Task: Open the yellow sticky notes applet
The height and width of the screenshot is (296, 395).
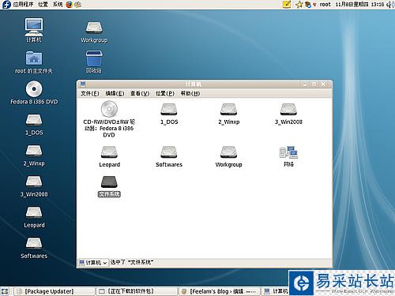Action: (287, 4)
